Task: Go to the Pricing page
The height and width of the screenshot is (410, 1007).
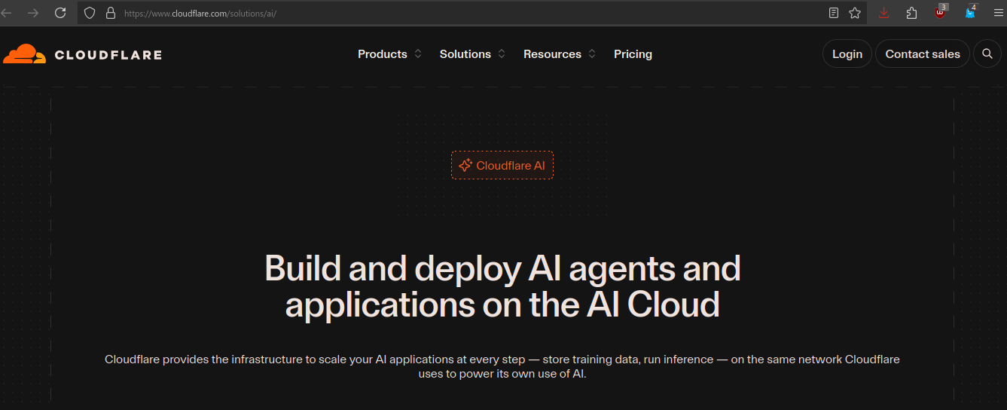Action: pyautogui.click(x=633, y=54)
